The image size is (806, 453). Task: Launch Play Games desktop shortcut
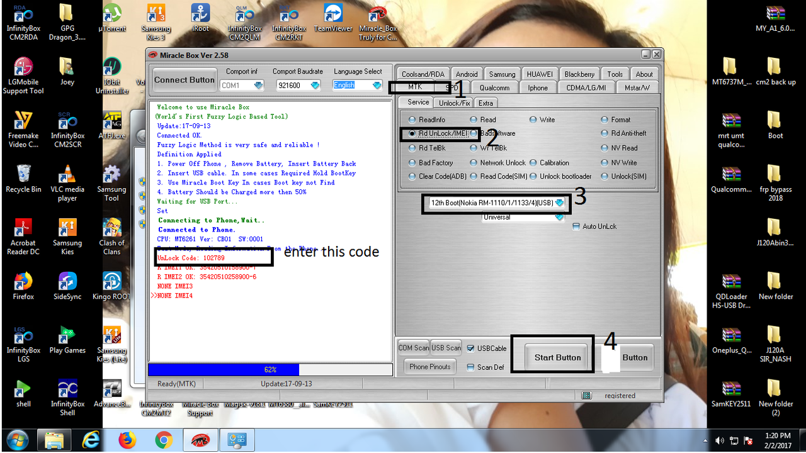[67, 340]
